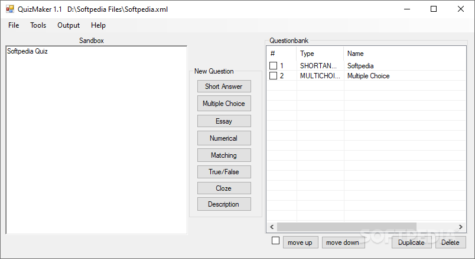The image size is (475, 259).
Task: Click the # column header
Action: pos(282,54)
